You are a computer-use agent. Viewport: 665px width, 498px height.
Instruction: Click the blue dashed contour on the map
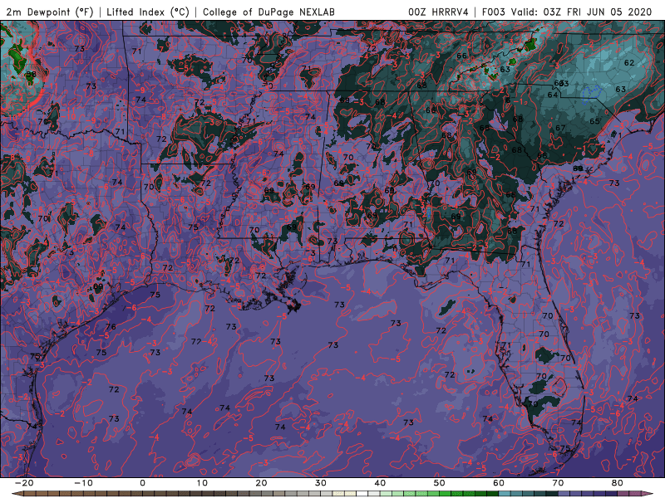pos(592,94)
